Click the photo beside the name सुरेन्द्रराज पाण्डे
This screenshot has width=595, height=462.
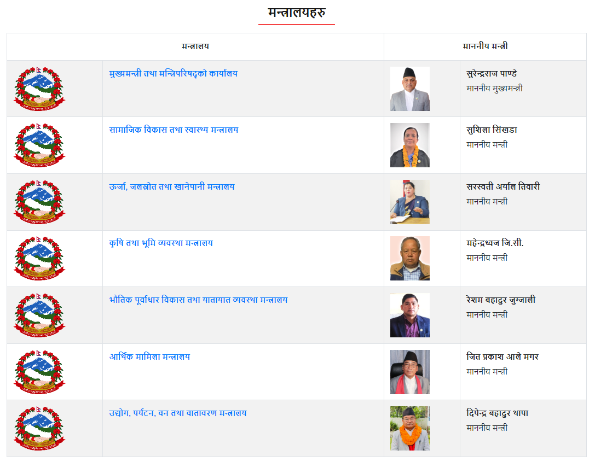pyautogui.click(x=409, y=89)
